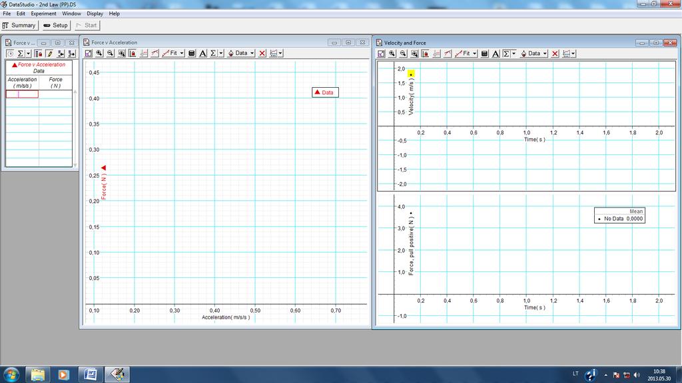Open statistics dropdown arrow in Force v Acceleration graph
Image resolution: width=682 pixels, height=383 pixels.
click(221, 53)
